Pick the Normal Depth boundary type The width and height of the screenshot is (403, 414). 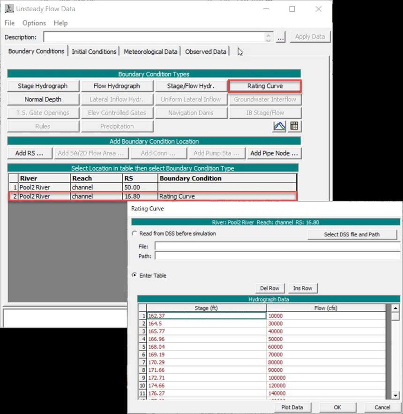43,99
